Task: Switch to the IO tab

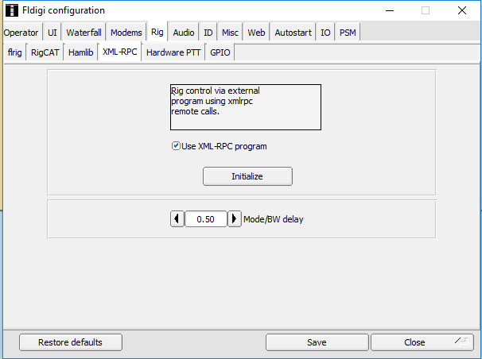Action: point(325,33)
